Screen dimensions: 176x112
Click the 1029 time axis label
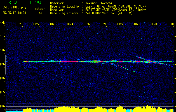pos(154,24)
